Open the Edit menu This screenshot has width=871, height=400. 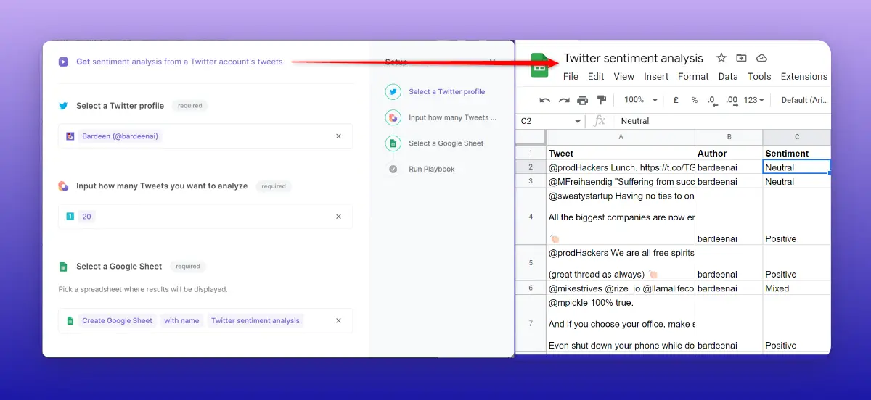coord(596,76)
